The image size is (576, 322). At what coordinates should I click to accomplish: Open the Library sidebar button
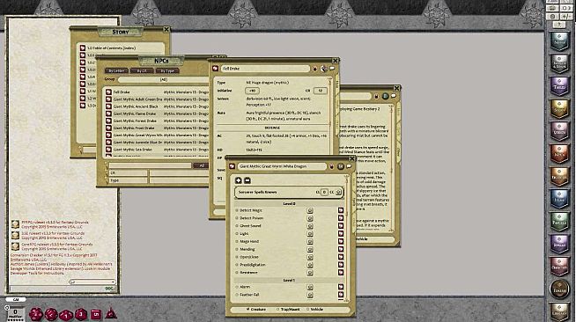pyautogui.click(x=559, y=311)
